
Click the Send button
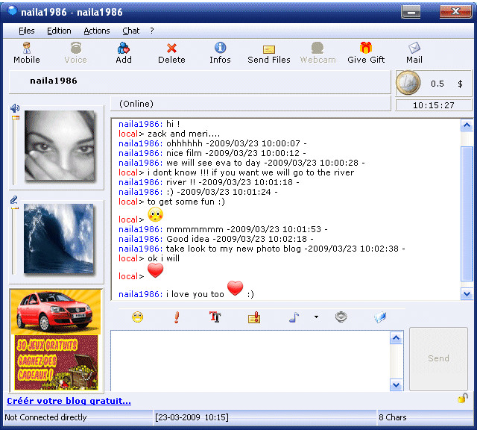438,358
